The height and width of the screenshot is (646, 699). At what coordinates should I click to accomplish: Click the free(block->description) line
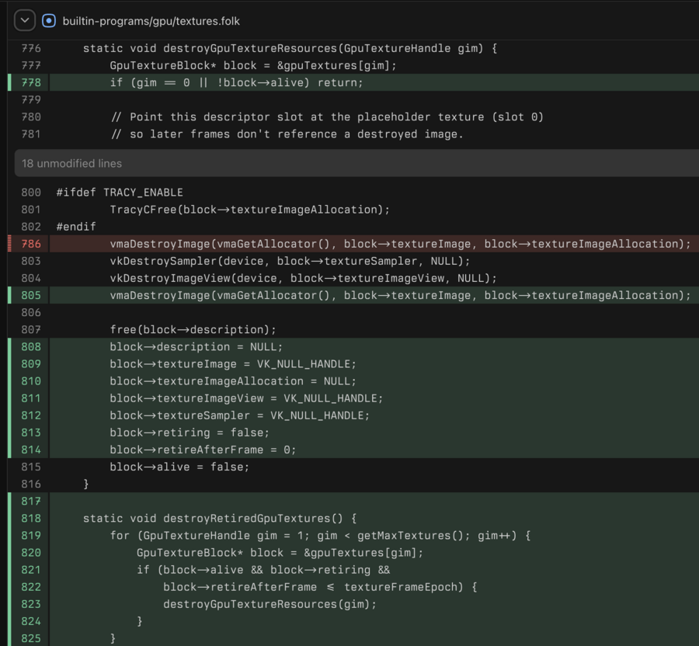[193, 329]
